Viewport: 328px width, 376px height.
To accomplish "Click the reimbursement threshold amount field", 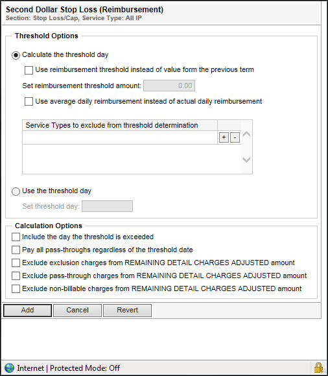I will click(169, 86).
